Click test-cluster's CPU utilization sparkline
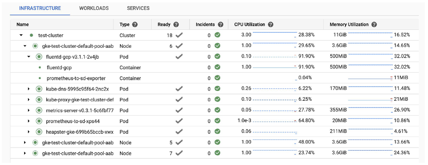This screenshot has width=428, height=165. pyautogui.click(x=275, y=34)
